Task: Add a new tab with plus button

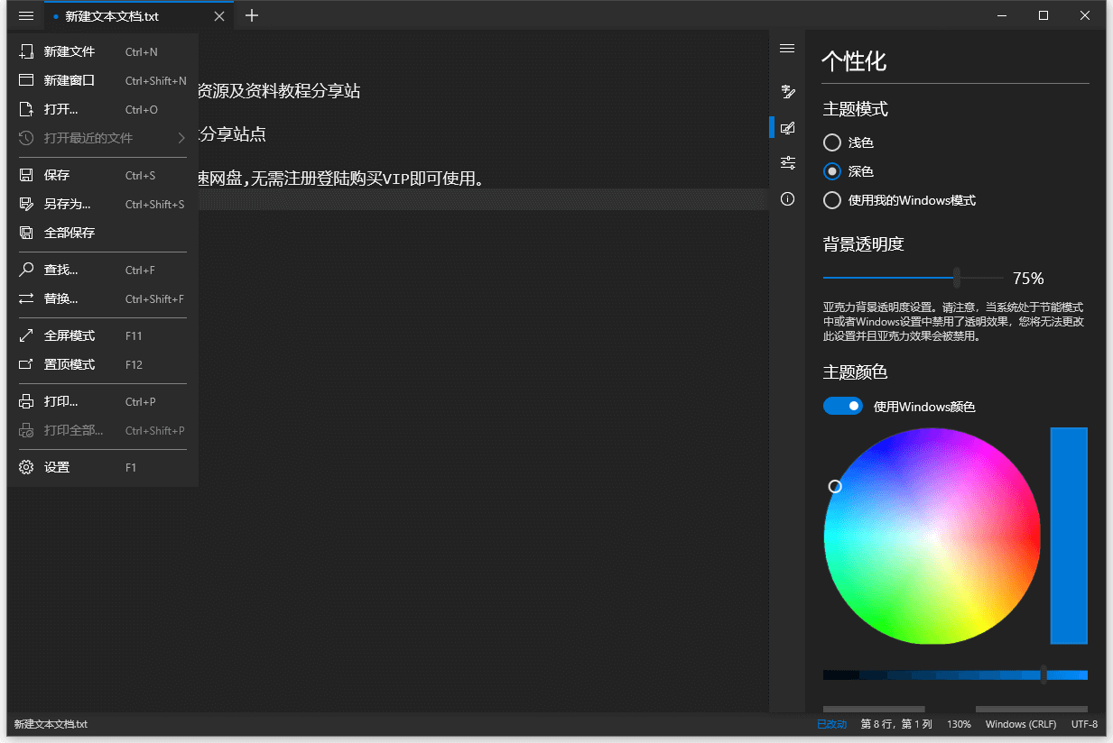Action: point(252,15)
